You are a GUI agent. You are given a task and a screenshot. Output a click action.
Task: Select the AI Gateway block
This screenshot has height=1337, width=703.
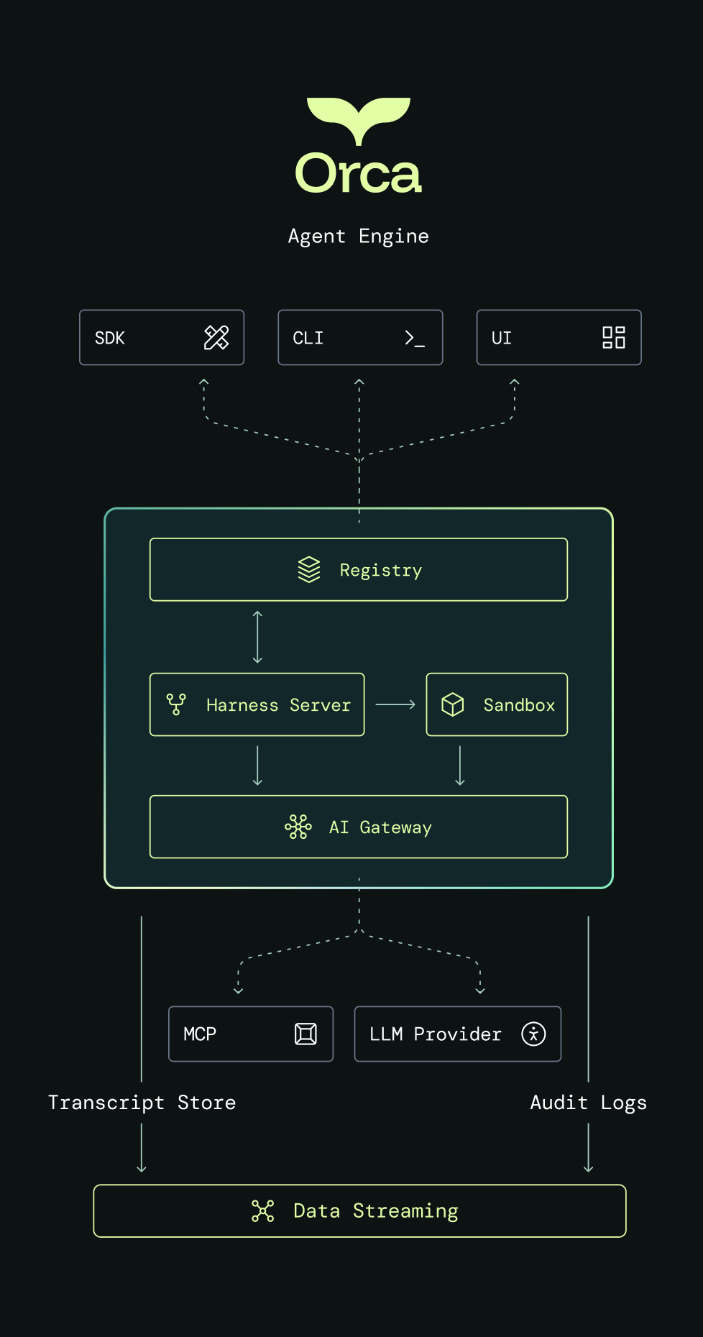[x=359, y=827]
